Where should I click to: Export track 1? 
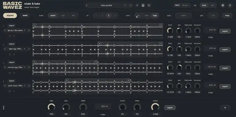tap(225, 31)
